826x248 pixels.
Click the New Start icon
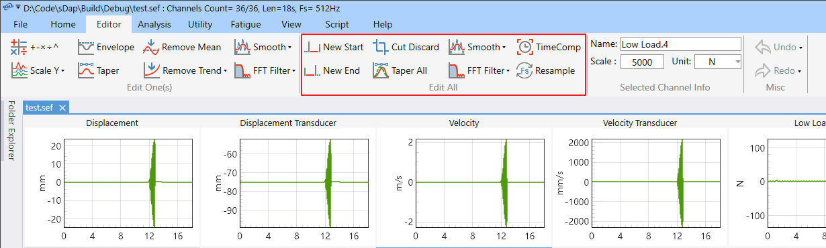coord(312,47)
